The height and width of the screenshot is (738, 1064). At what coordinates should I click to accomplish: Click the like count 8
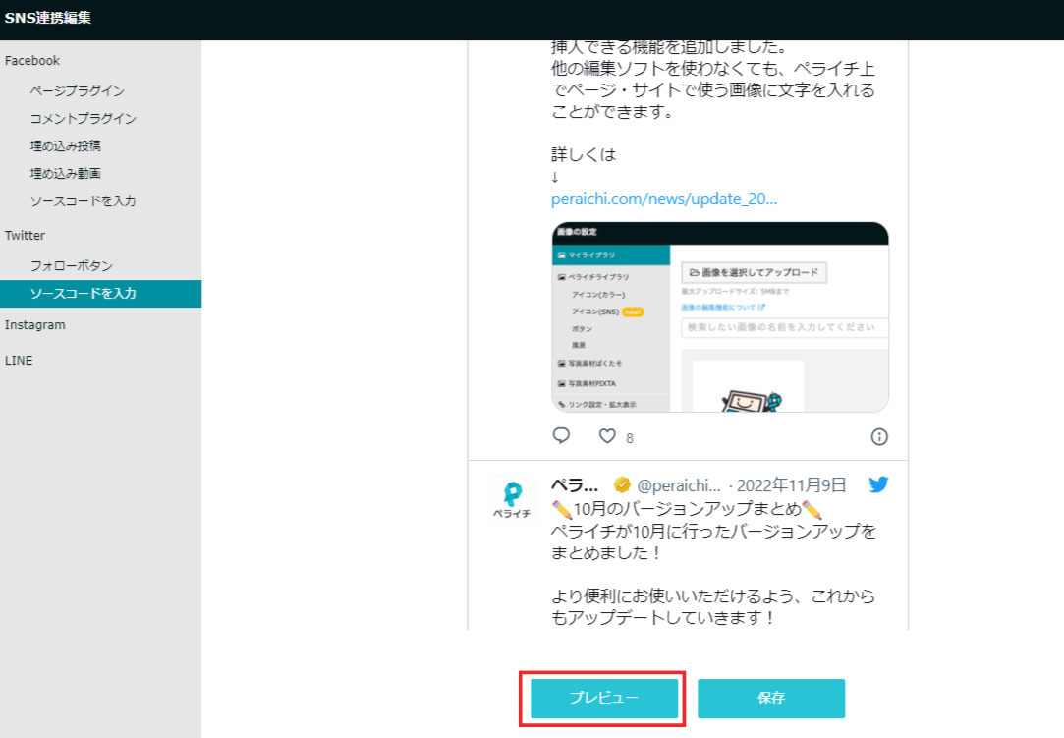pyautogui.click(x=630, y=438)
